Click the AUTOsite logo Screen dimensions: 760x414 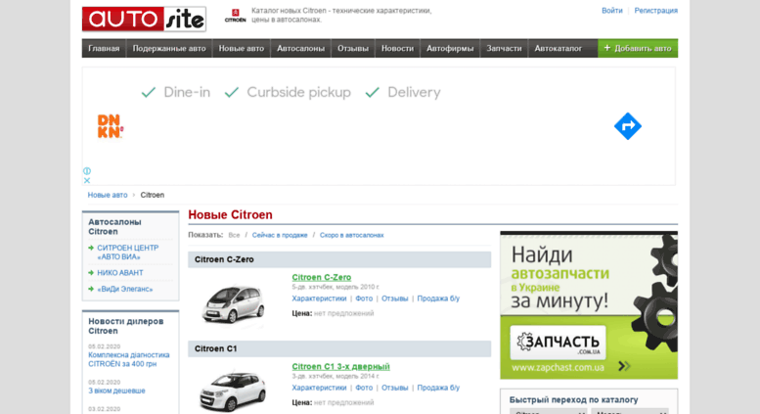point(144,19)
